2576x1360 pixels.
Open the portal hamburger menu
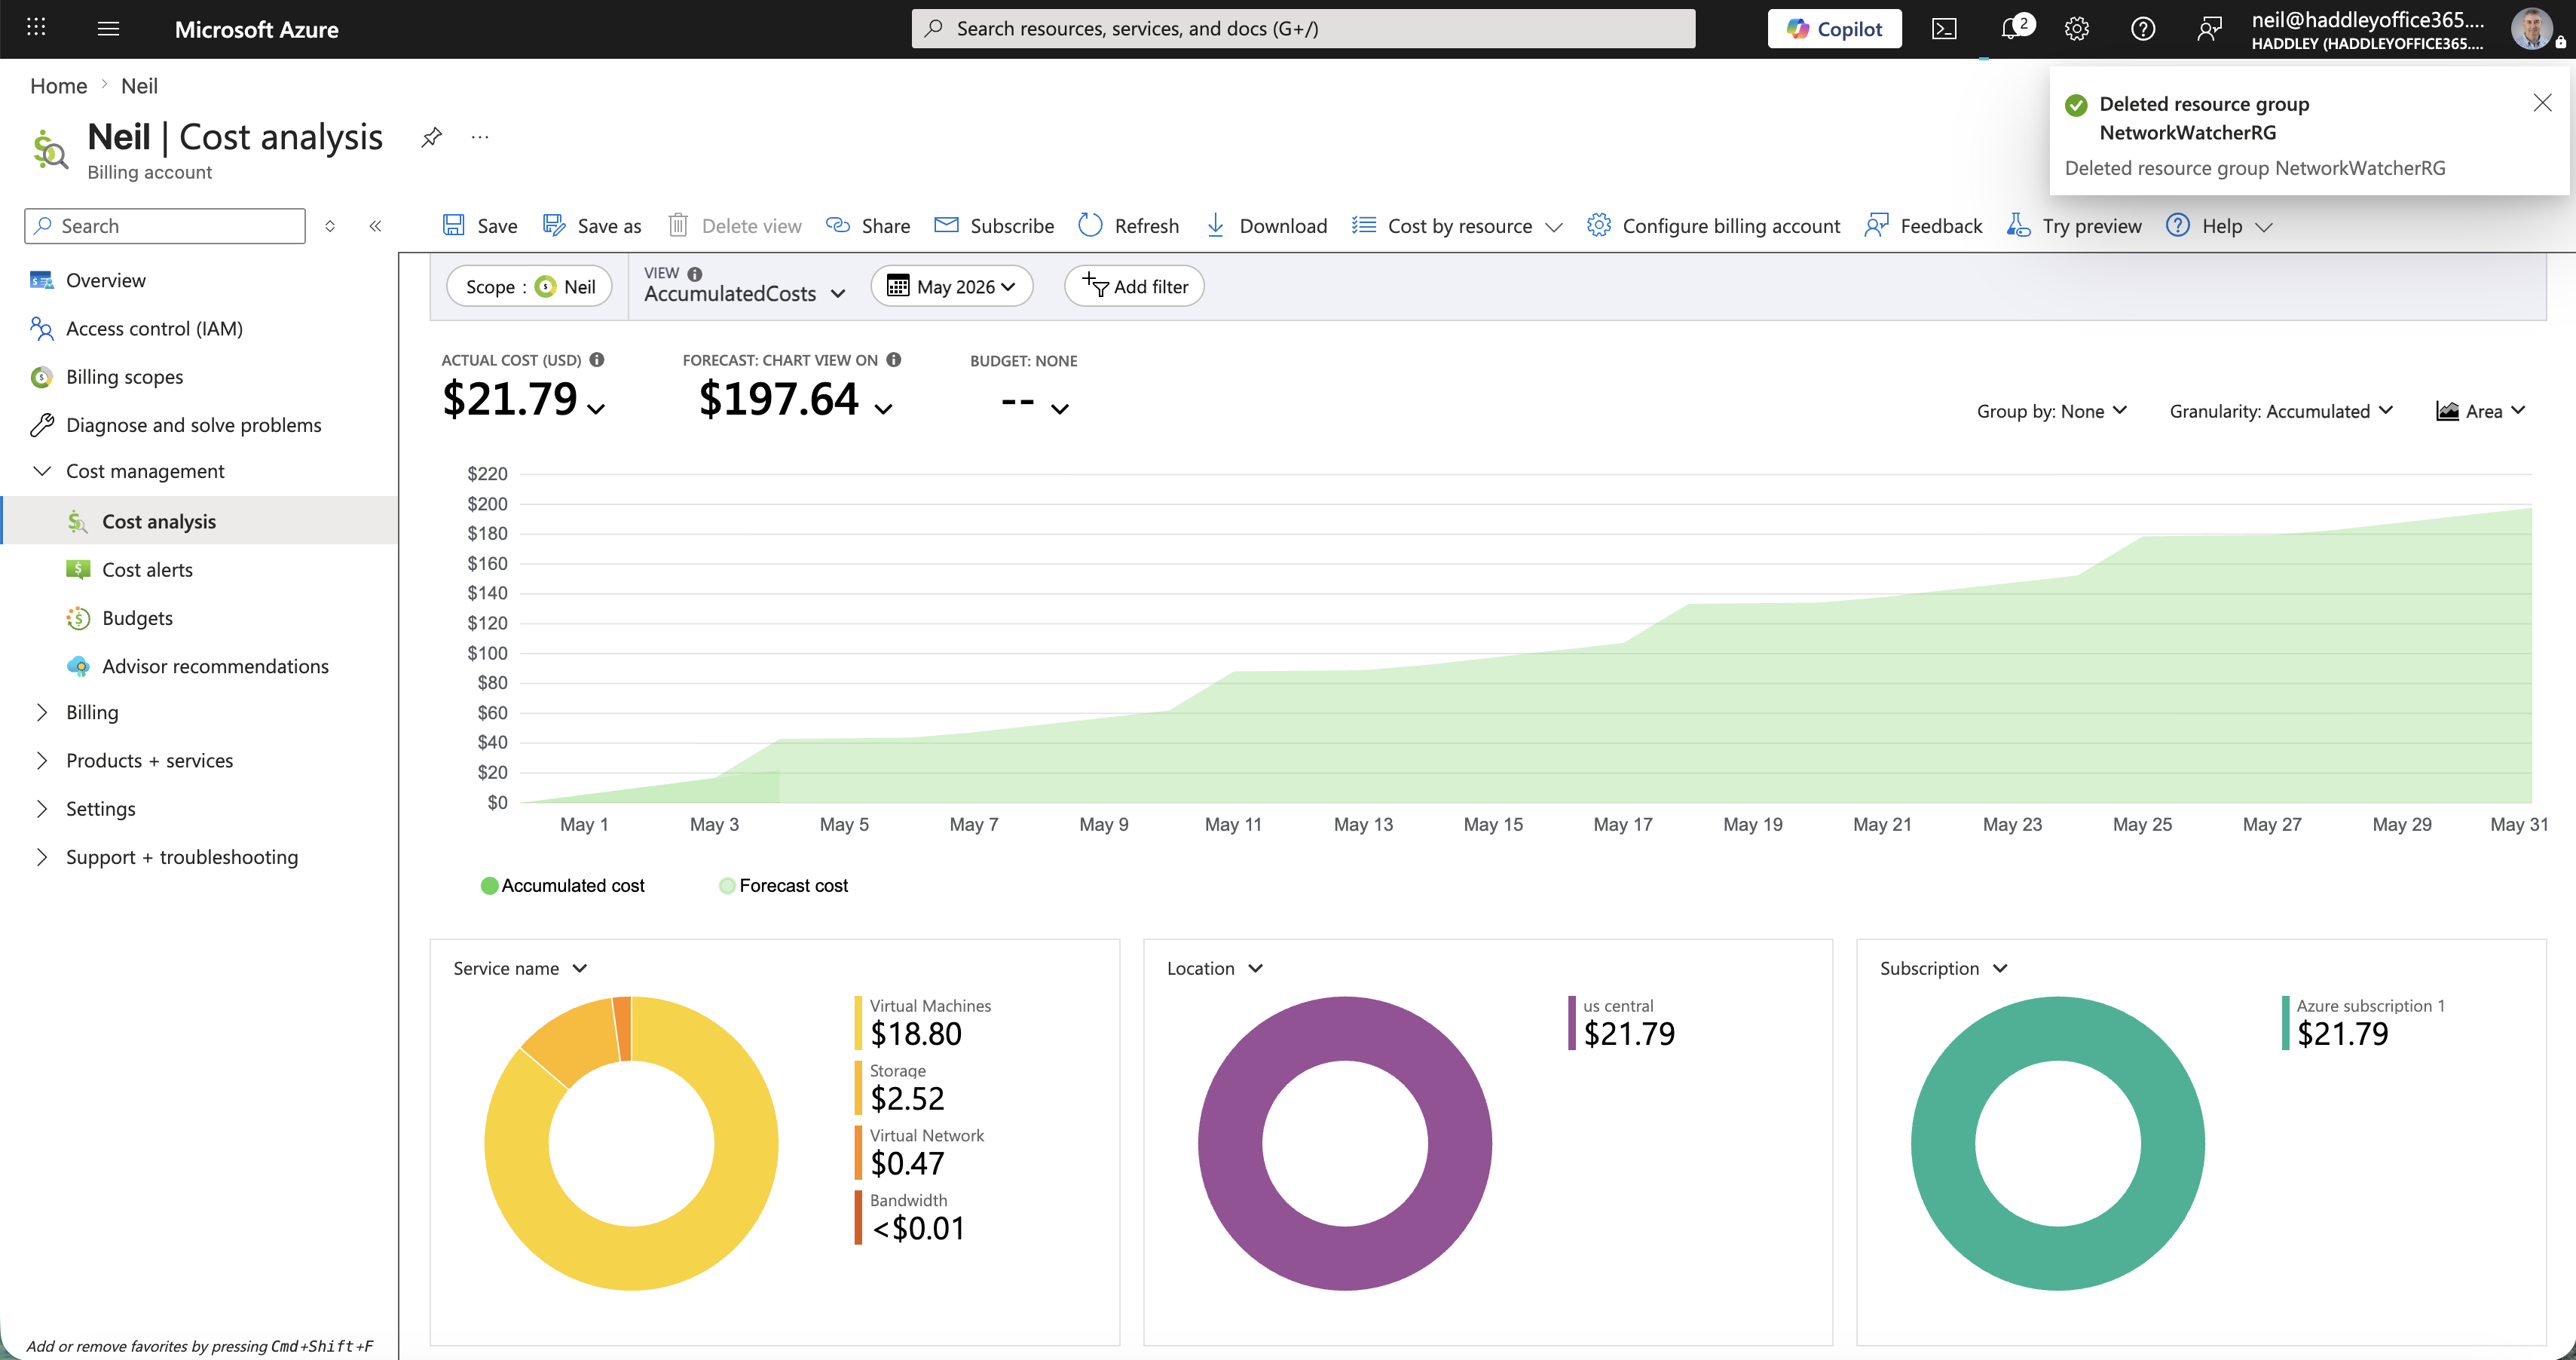point(108,28)
